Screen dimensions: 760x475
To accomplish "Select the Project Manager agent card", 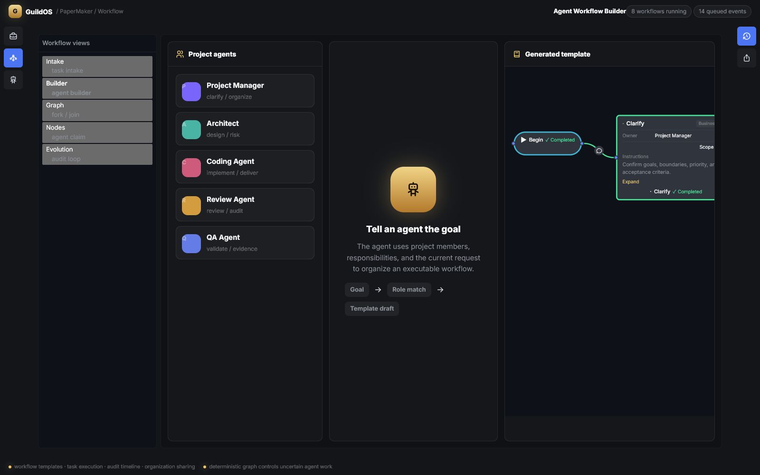I will click(x=245, y=91).
